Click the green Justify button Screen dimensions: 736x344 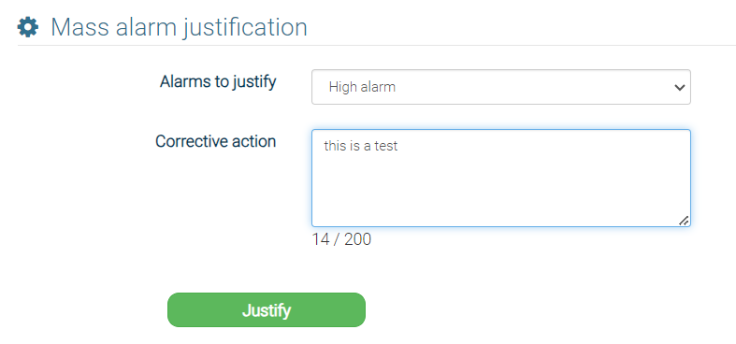[x=267, y=309]
